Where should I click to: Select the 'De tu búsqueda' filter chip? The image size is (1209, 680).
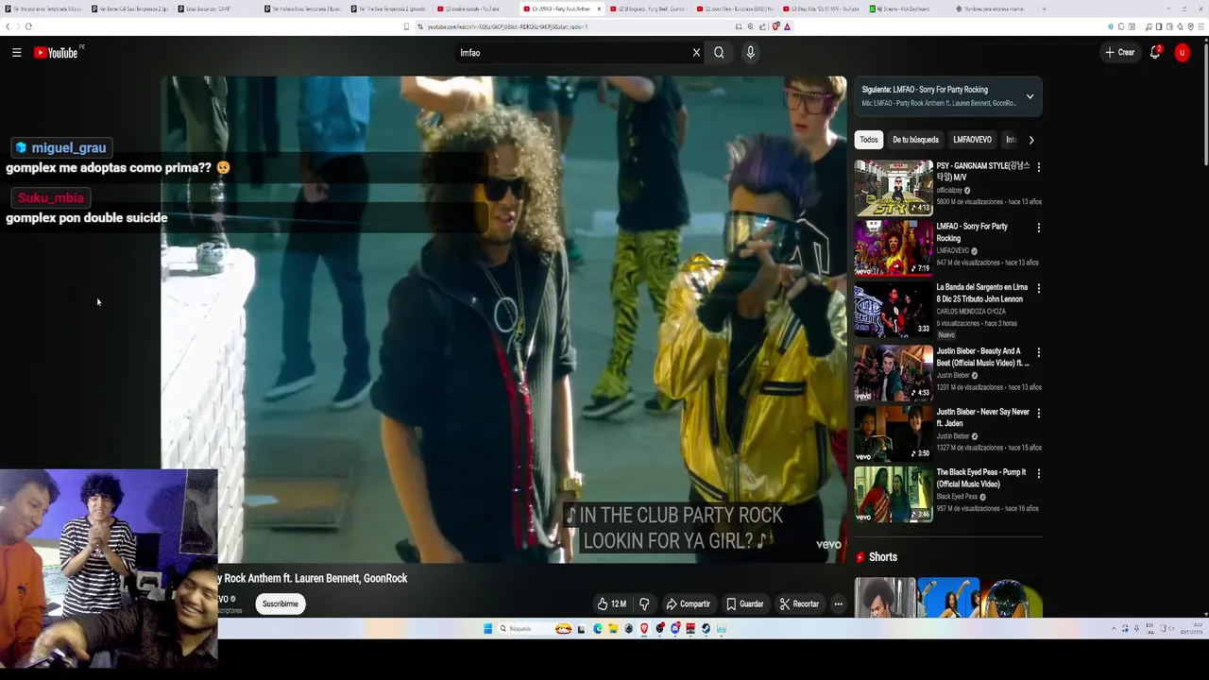point(915,140)
